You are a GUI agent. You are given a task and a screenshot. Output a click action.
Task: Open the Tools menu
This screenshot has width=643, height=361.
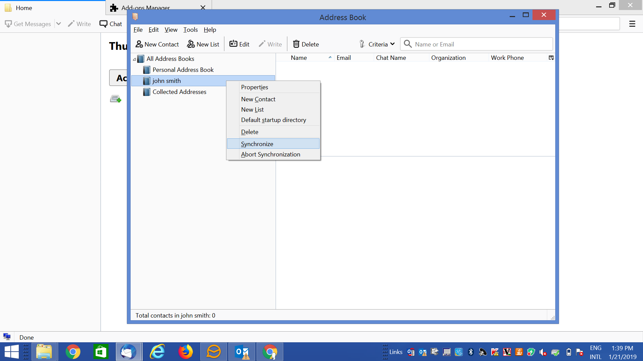coord(190,30)
